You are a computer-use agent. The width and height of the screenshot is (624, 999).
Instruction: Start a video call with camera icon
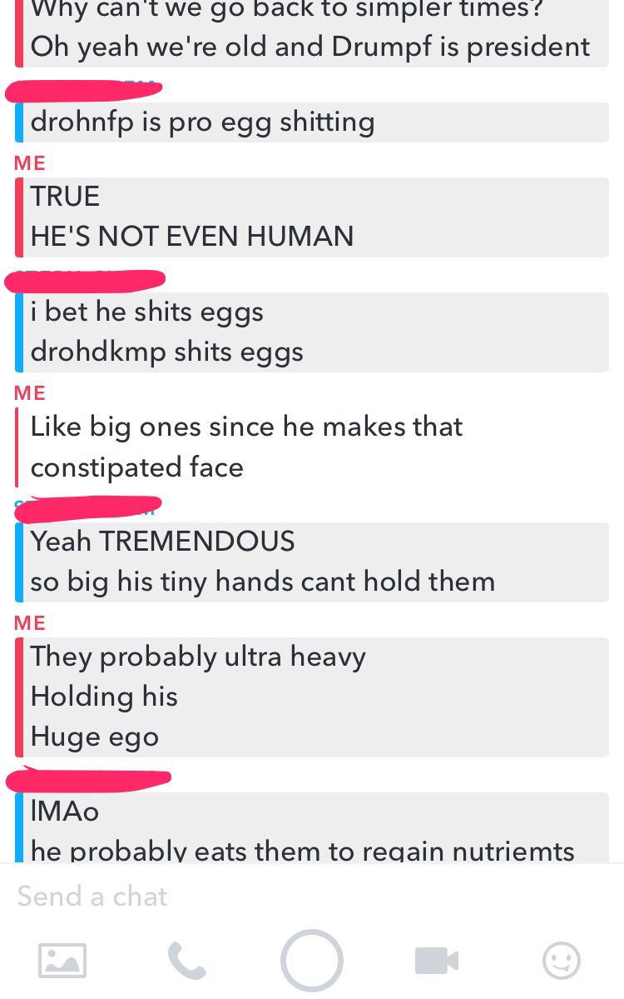click(x=436, y=960)
